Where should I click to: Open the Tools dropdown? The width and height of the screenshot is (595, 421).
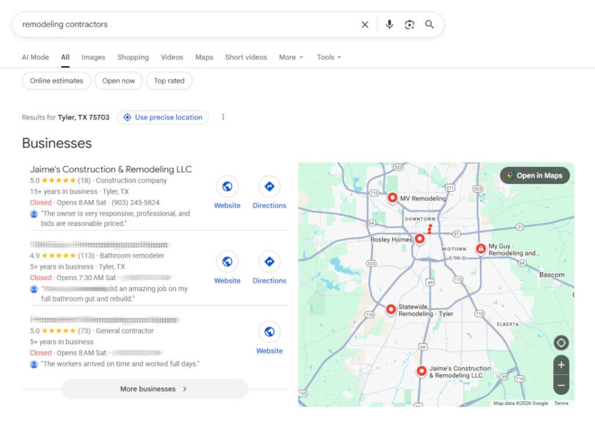click(x=328, y=57)
